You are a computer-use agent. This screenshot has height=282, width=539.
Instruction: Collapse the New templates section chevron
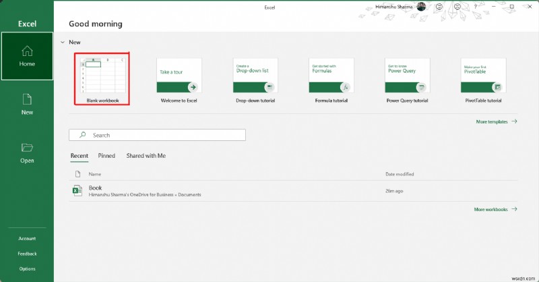[63, 43]
